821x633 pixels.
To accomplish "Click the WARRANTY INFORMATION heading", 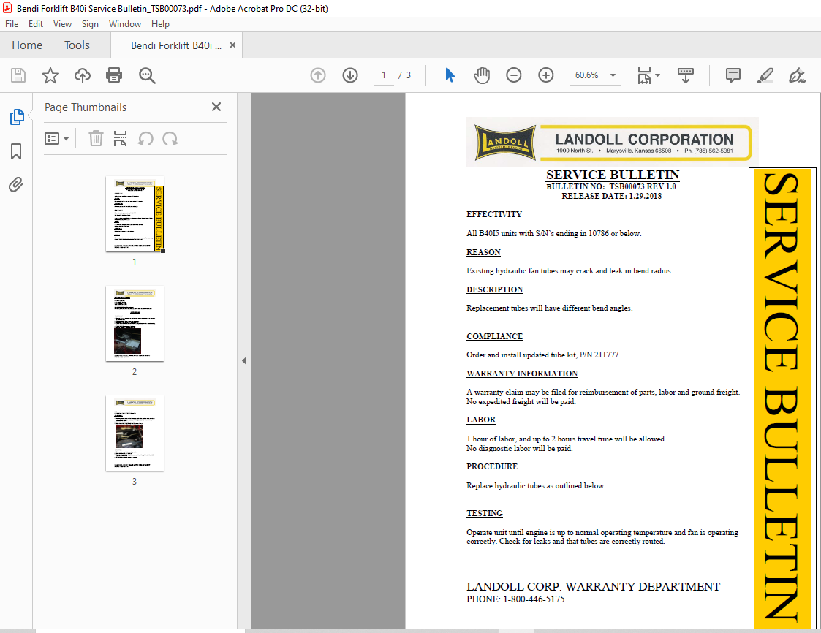I will 522,374.
